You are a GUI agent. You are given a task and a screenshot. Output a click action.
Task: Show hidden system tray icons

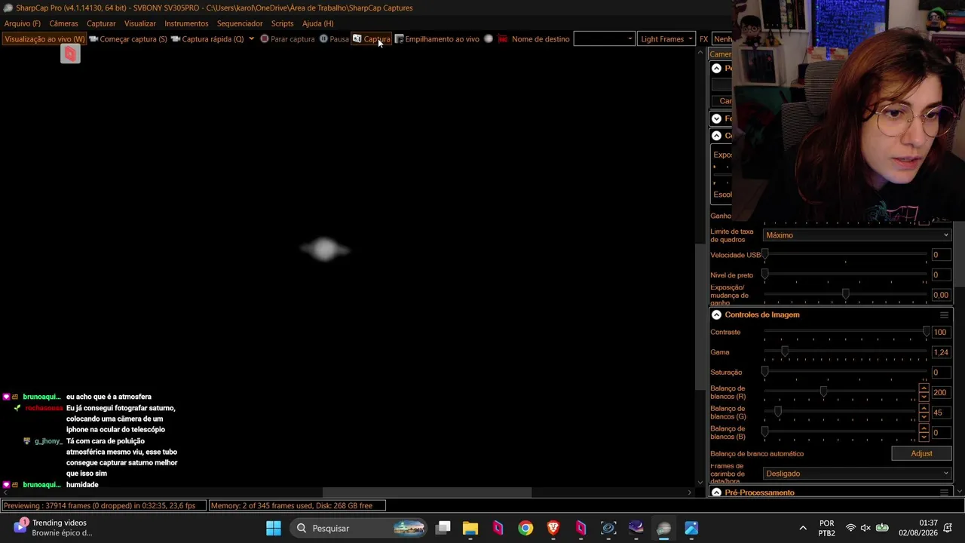click(803, 528)
